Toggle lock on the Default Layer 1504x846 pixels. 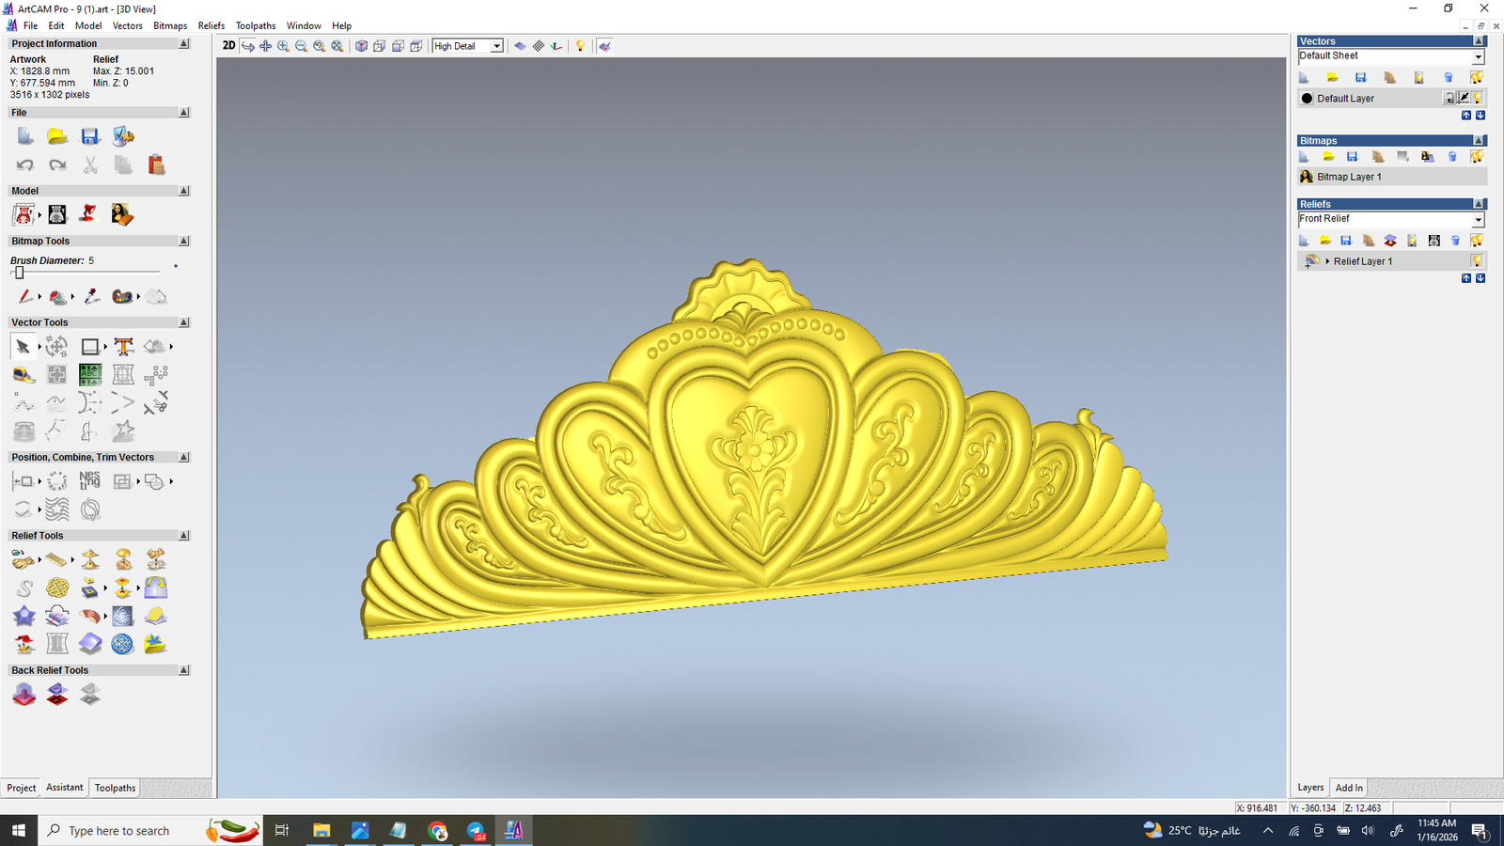pyautogui.click(x=1449, y=99)
